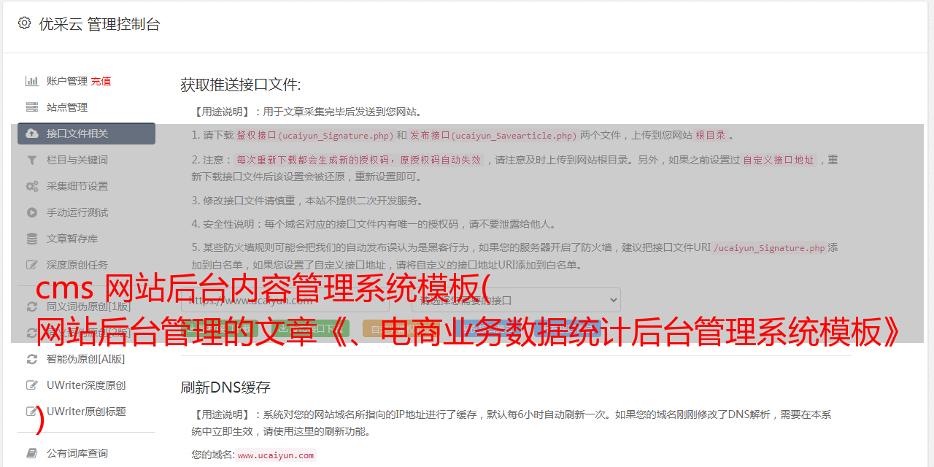
Task: Click the book icon beside 公有词库查询
Action: pyautogui.click(x=32, y=453)
